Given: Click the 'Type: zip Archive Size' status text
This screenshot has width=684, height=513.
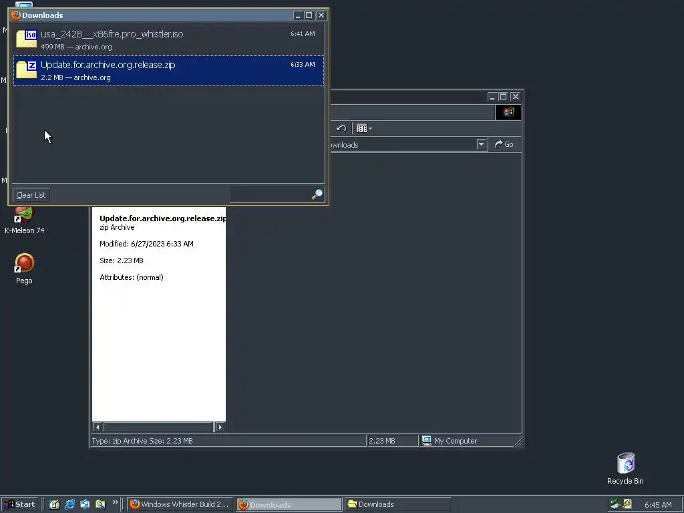Looking at the screenshot, I should pos(142,441).
